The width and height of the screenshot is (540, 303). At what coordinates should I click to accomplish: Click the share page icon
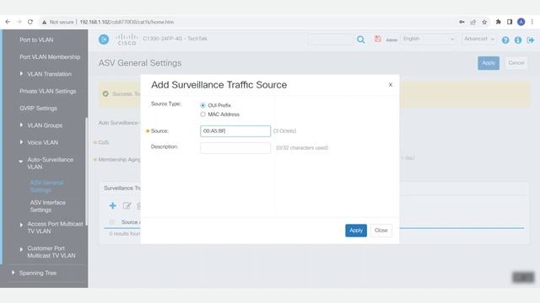(x=472, y=22)
